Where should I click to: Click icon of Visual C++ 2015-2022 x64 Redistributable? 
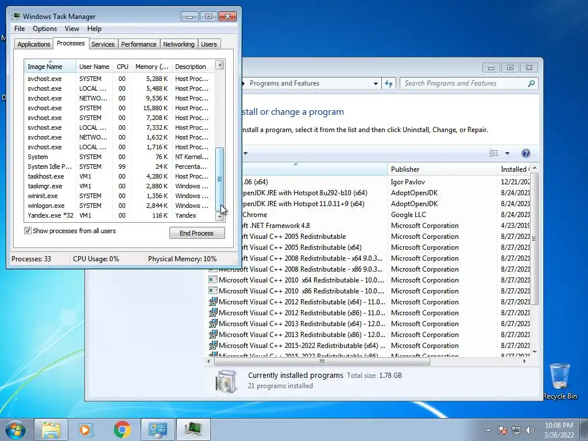point(213,345)
